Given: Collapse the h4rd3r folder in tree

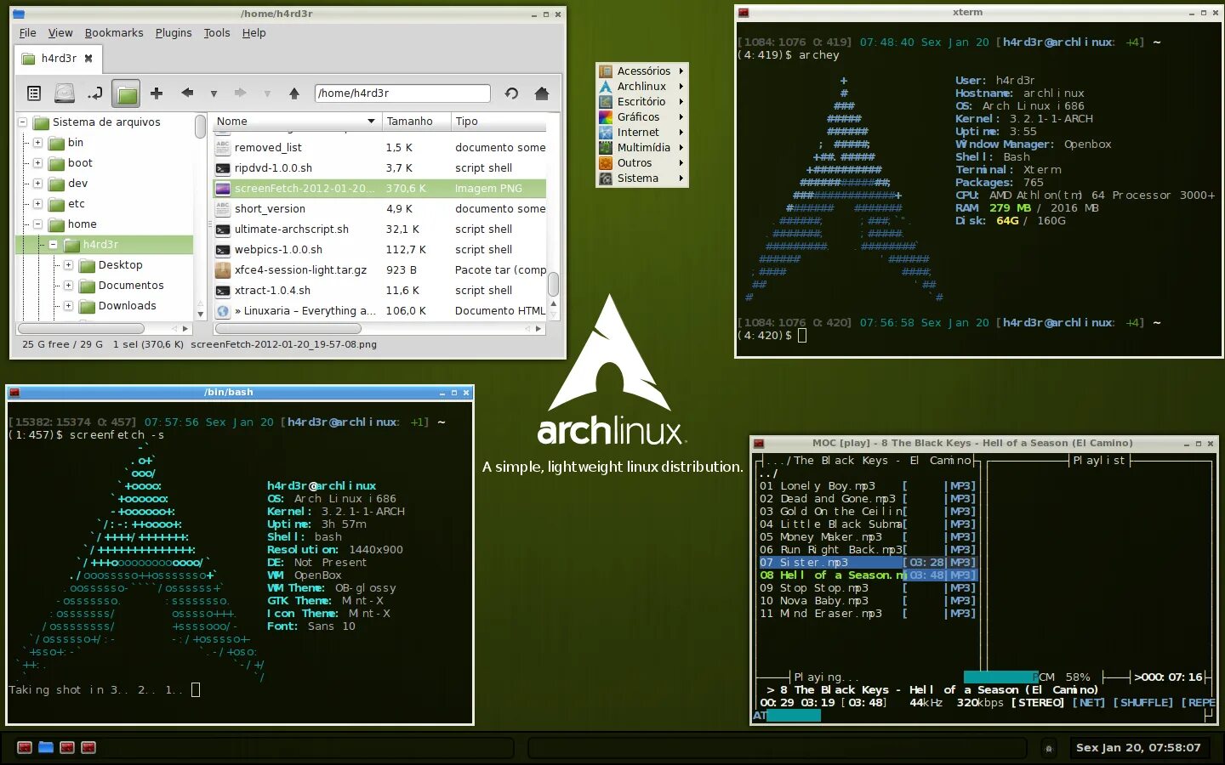Looking at the screenshot, I should [x=54, y=245].
